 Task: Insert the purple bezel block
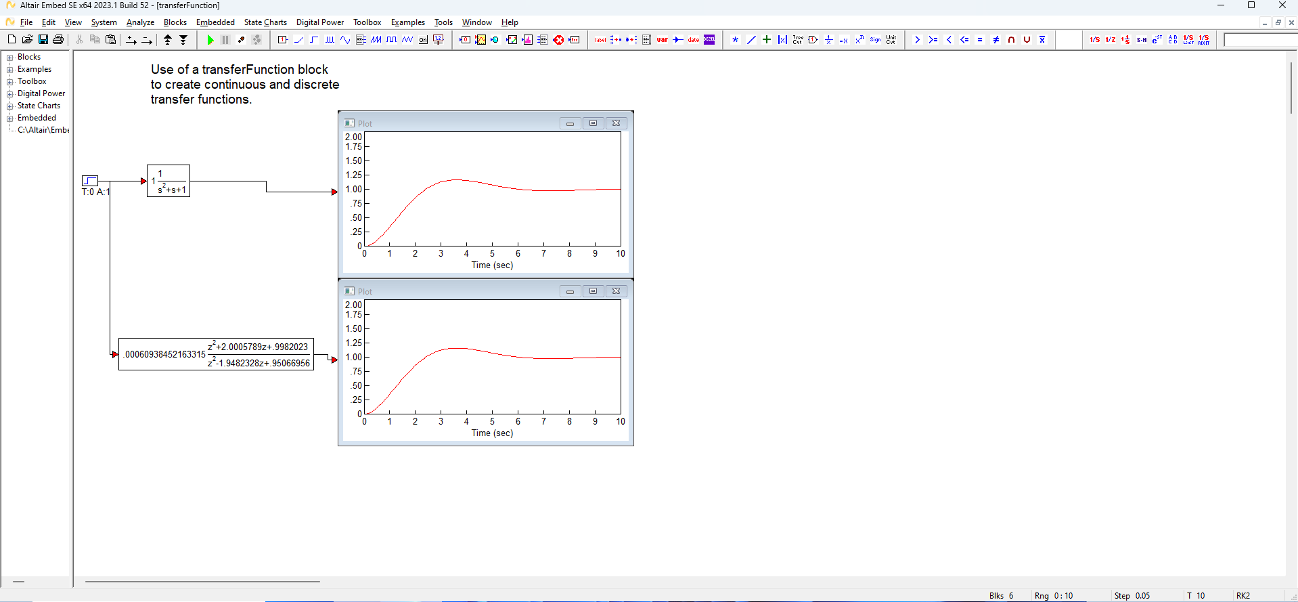click(709, 40)
